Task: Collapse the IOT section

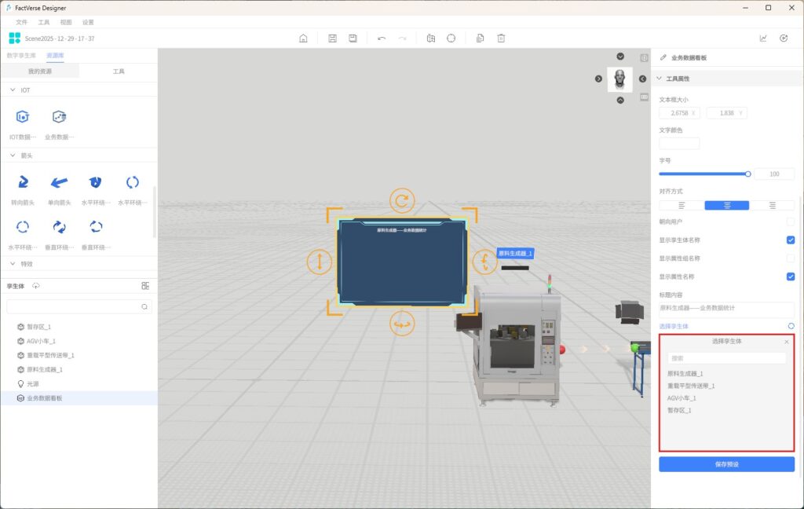Action: [x=13, y=90]
